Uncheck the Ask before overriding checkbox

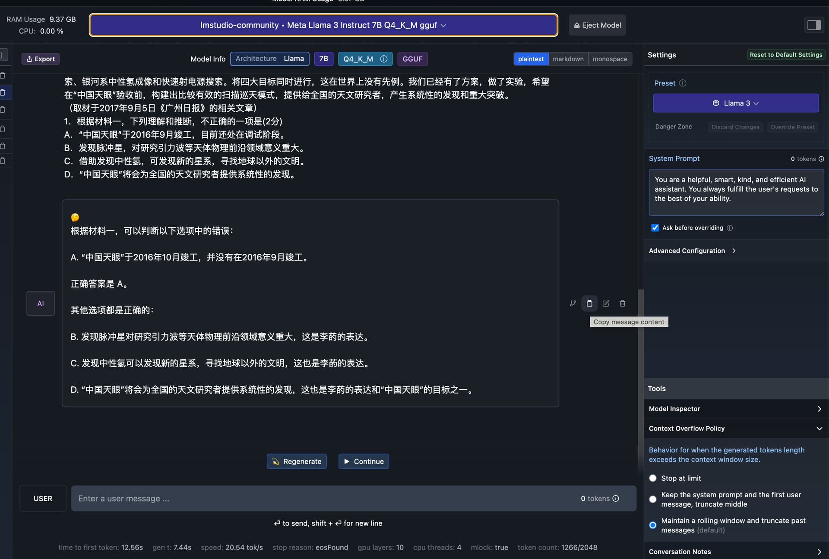click(655, 228)
